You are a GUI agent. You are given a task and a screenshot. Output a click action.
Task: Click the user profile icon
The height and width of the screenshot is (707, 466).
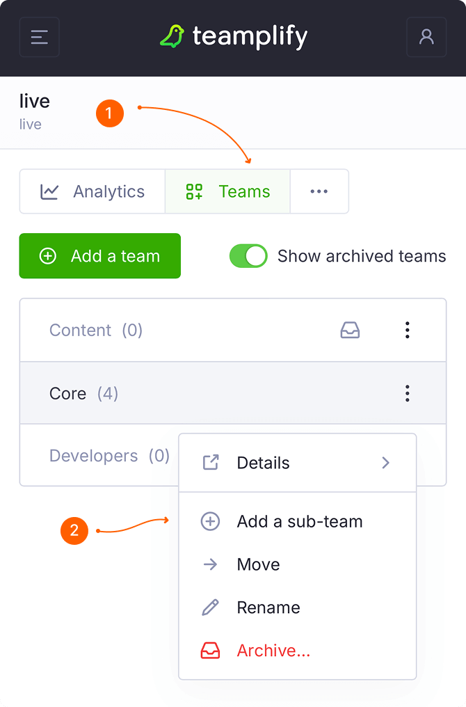426,37
